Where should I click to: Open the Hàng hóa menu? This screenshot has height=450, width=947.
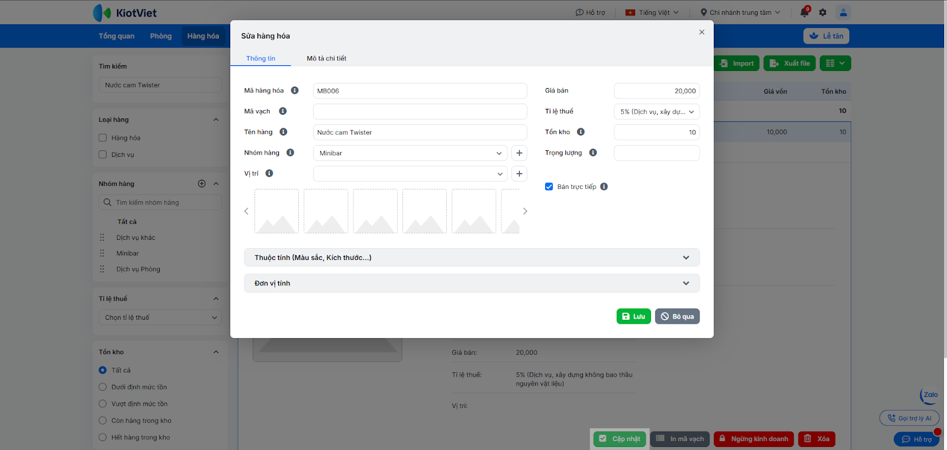pyautogui.click(x=203, y=36)
